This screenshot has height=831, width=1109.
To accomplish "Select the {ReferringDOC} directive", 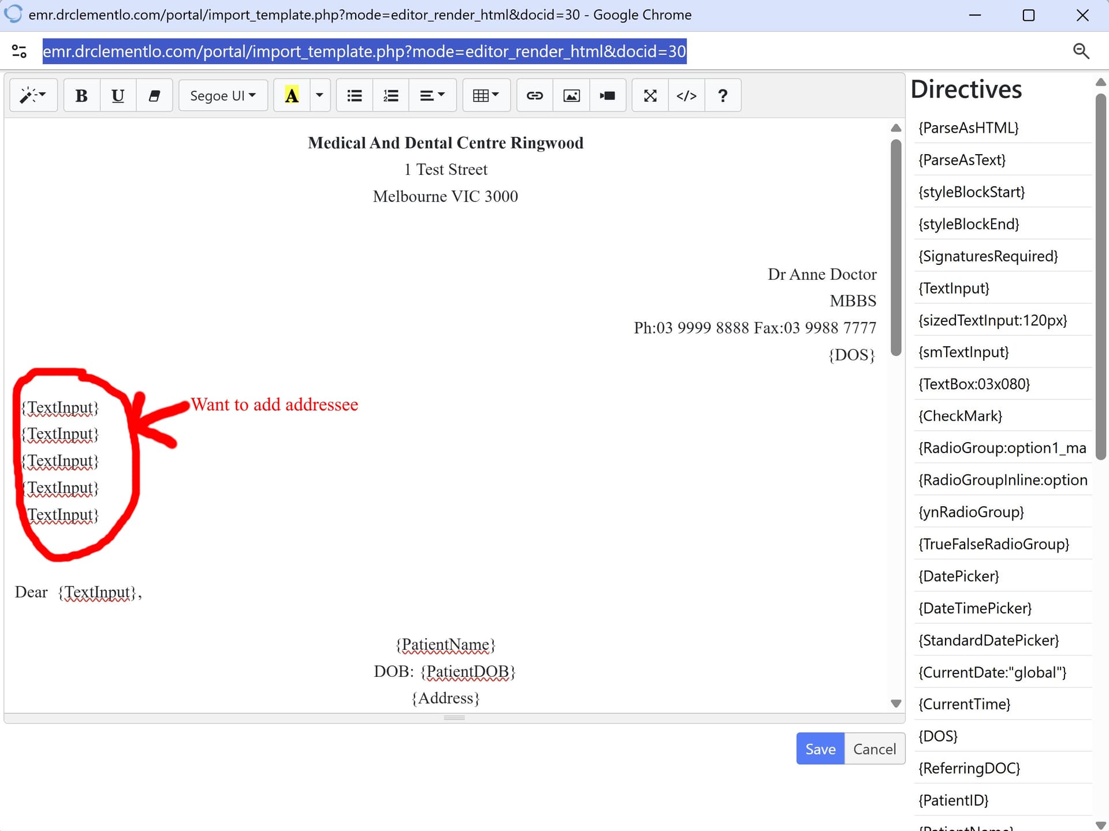I will (x=1003, y=768).
